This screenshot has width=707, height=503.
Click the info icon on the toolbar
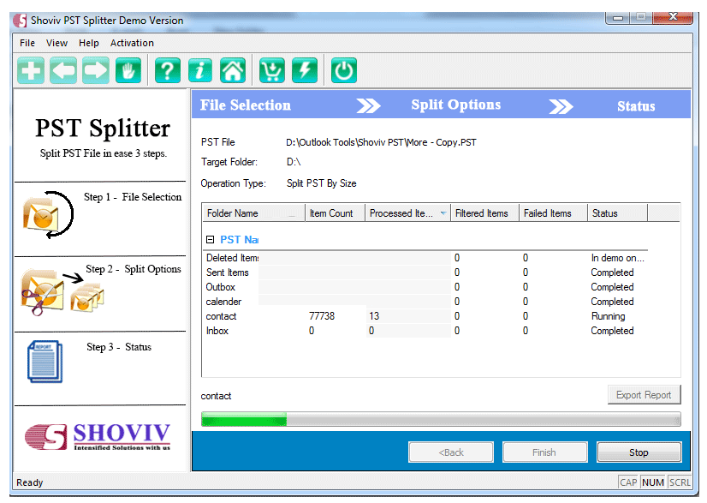pyautogui.click(x=199, y=70)
